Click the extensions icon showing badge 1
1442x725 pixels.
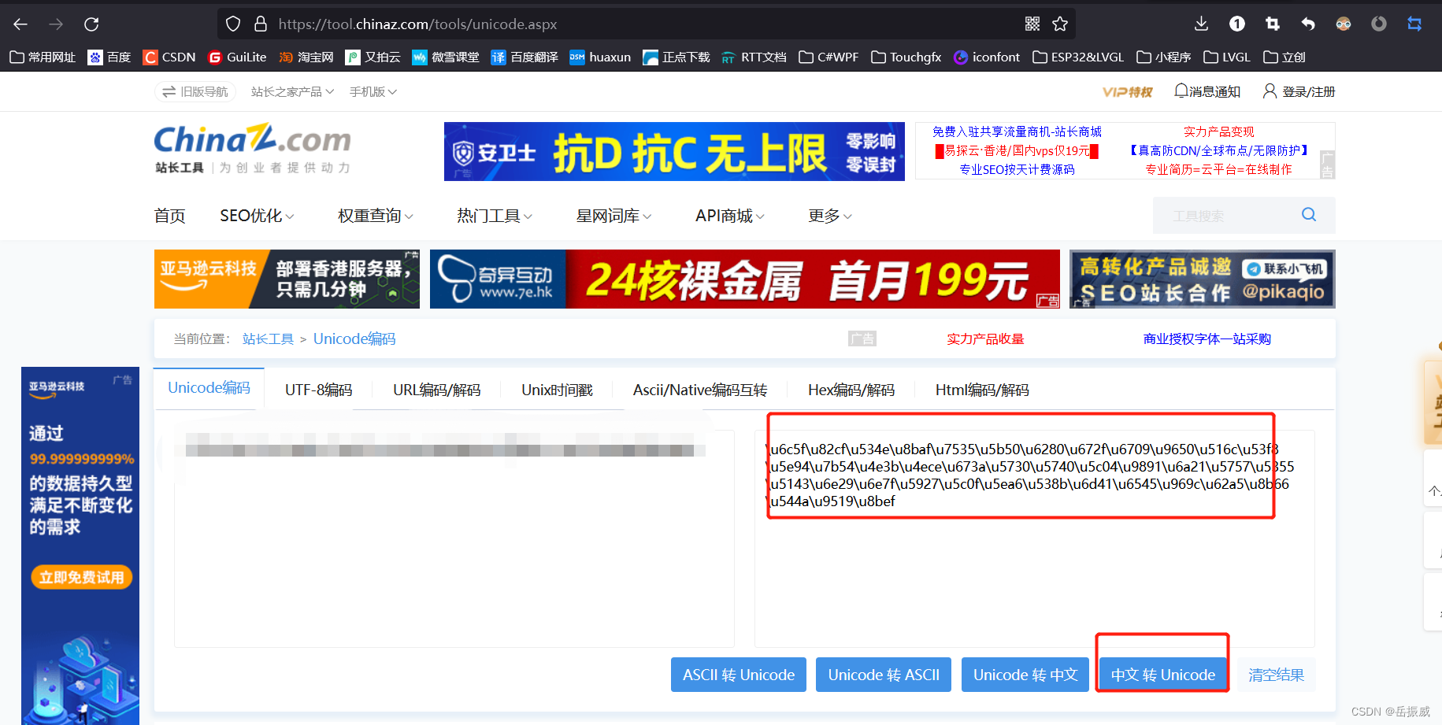pos(1236,24)
